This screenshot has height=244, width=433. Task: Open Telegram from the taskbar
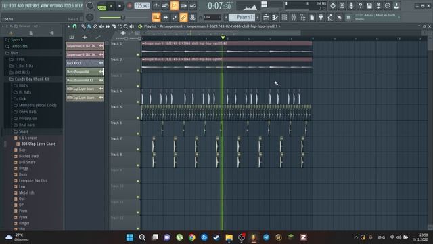click(266, 237)
